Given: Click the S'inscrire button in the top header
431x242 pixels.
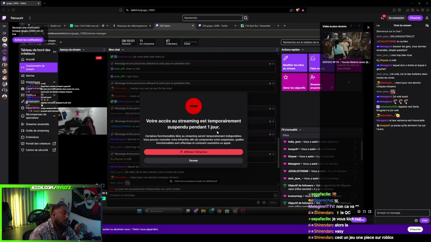Looking at the screenshot, I should 415,18.
